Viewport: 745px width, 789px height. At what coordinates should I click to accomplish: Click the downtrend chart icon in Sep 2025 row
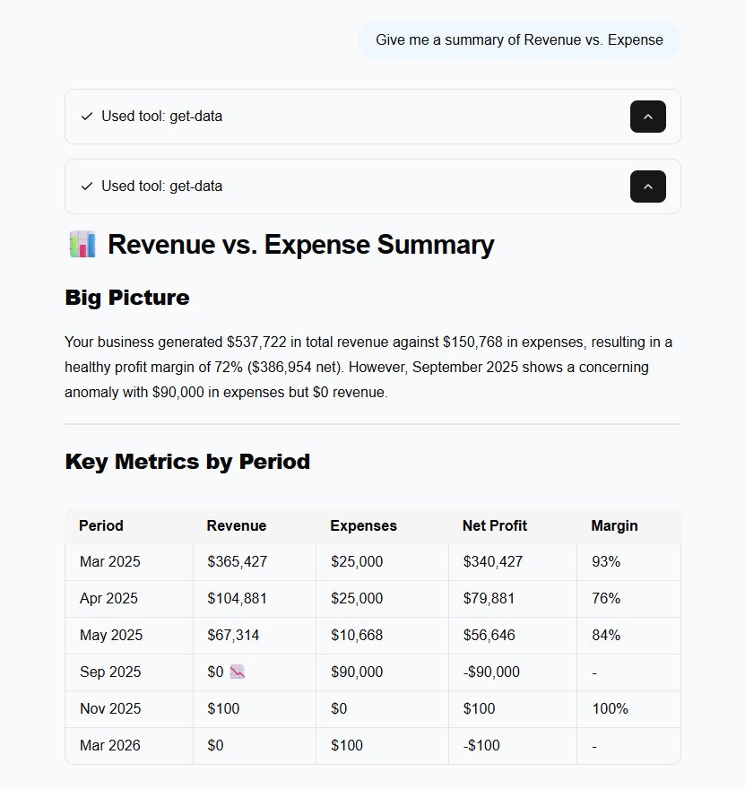pos(238,672)
